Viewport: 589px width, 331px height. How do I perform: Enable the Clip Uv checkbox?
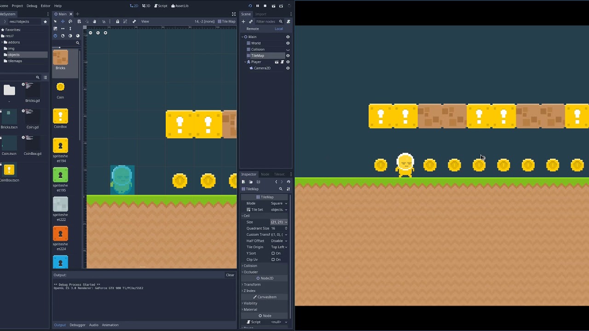(273, 260)
